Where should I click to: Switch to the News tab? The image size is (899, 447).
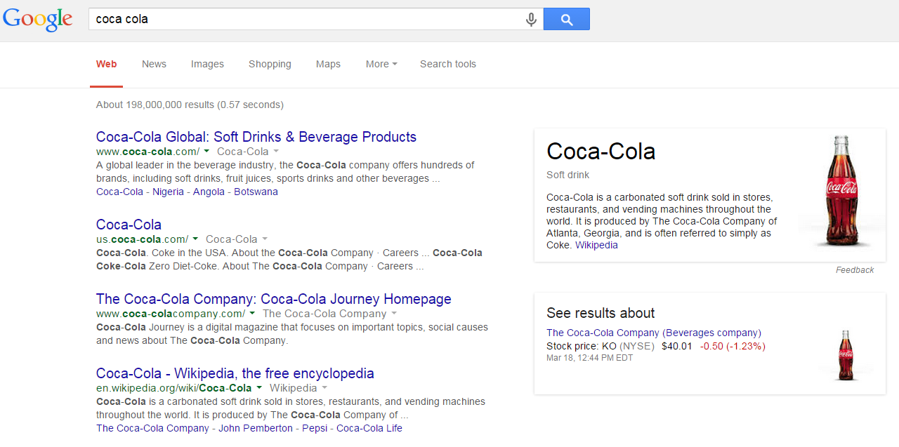[154, 64]
